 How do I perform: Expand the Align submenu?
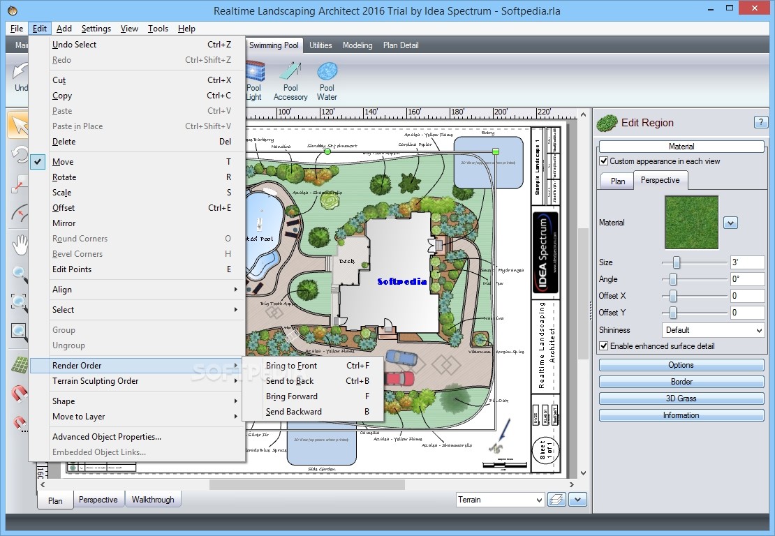[138, 290]
